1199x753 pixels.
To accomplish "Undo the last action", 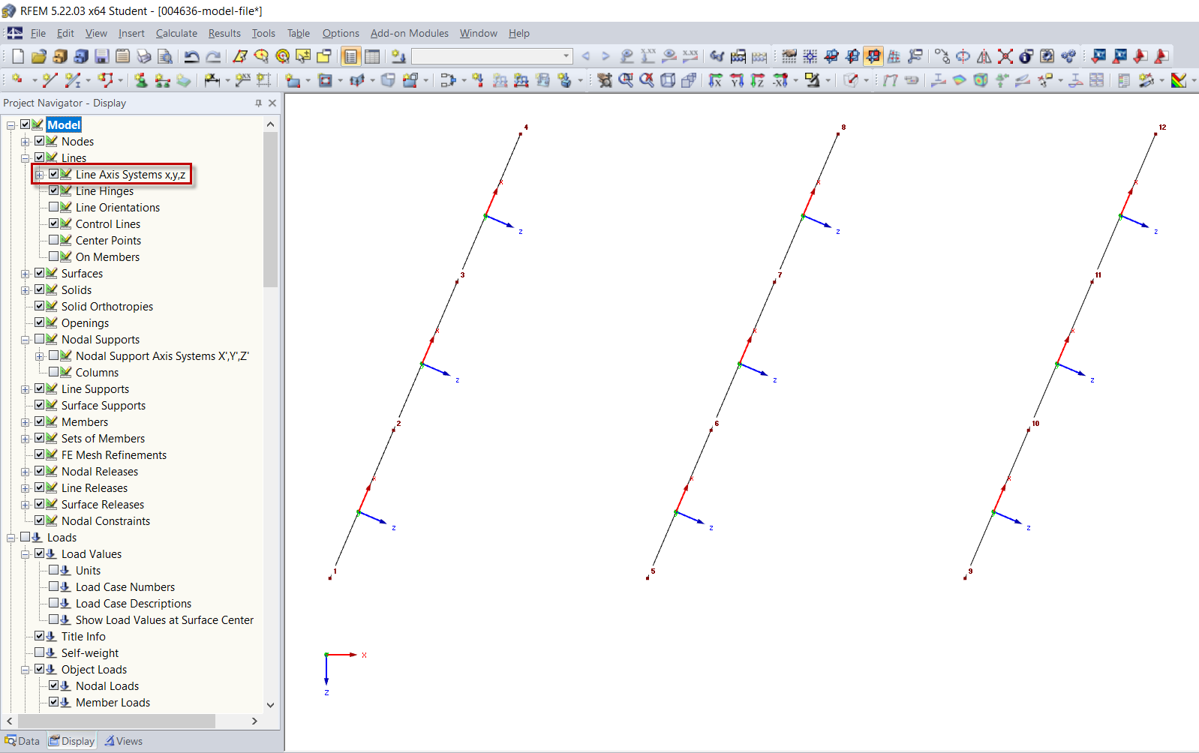I will pos(192,56).
